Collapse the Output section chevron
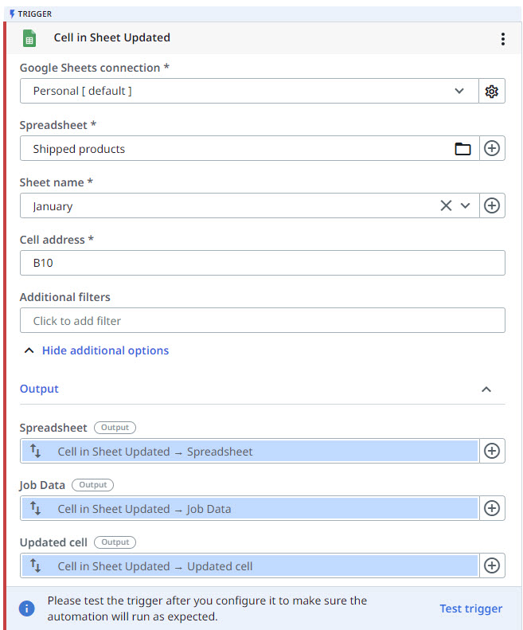 pos(486,389)
